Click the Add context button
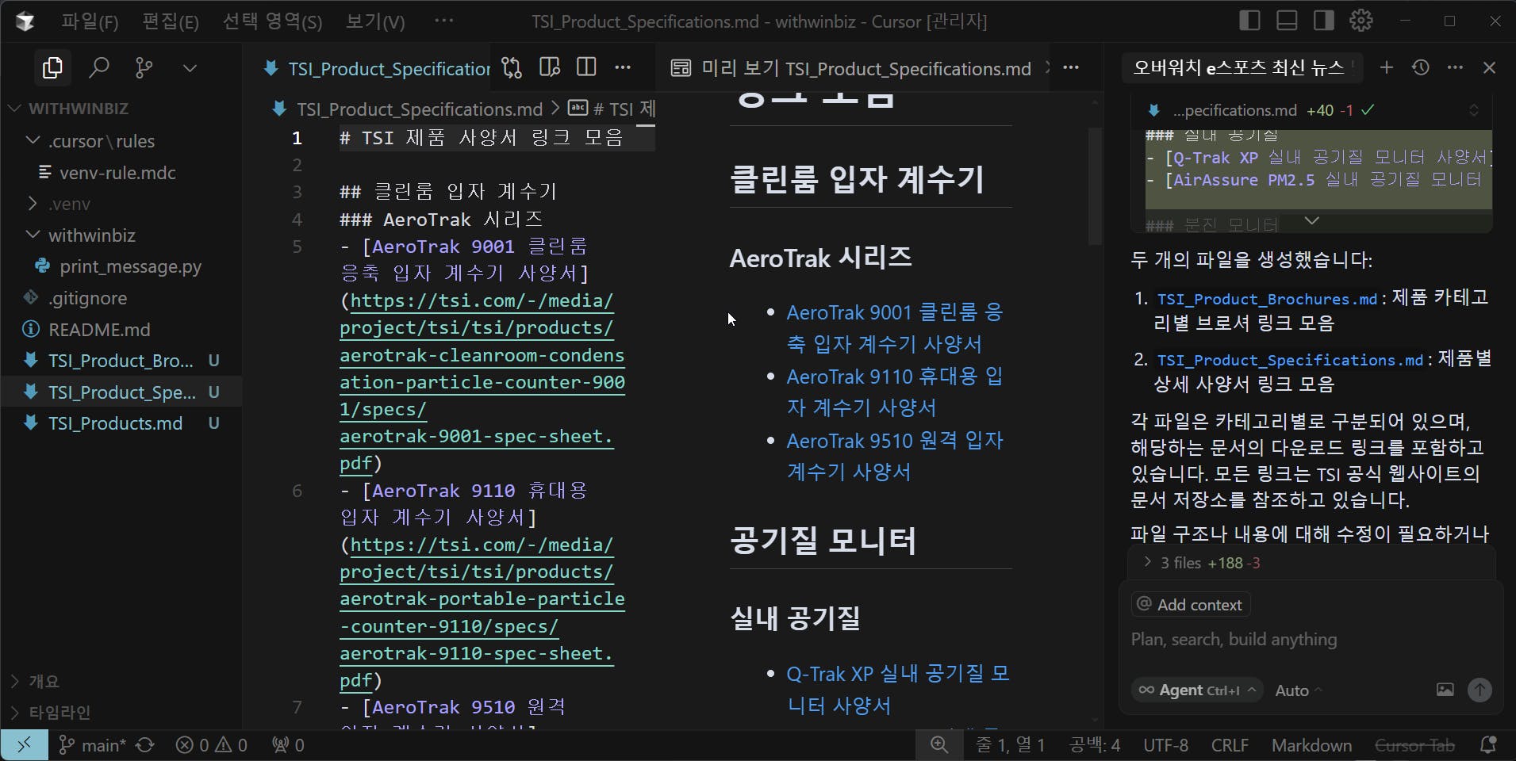Screen dimensions: 1516x761 [x=1191, y=605]
